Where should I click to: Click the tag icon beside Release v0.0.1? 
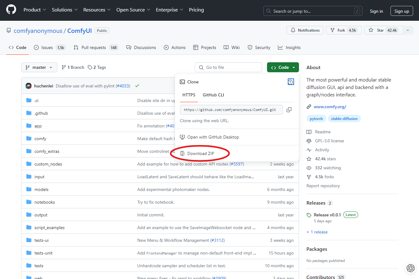pos(309,215)
